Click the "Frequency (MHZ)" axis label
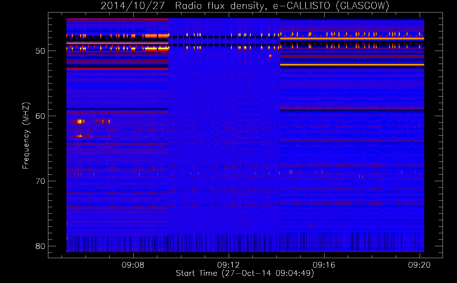Image resolution: width=457 pixels, height=283 pixels. (26, 136)
